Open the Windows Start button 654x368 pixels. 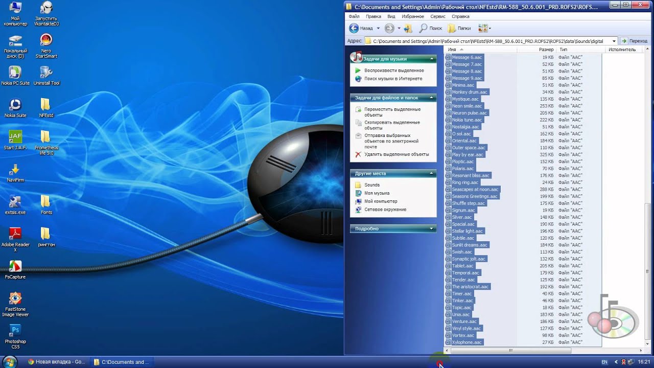click(10, 361)
